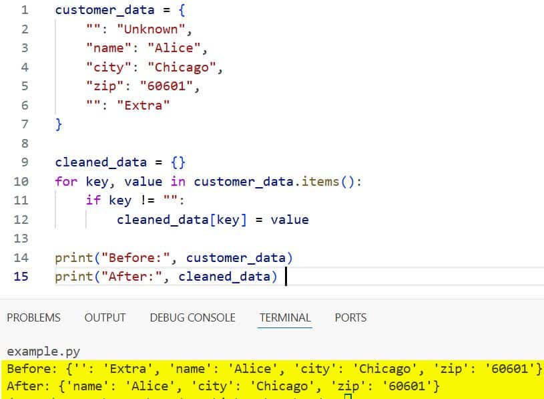
Task: Show the PORTS tab
Action: point(350,318)
